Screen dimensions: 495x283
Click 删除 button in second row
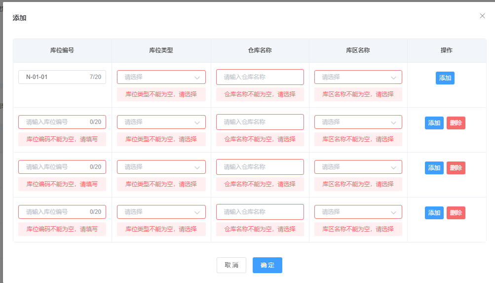coord(456,123)
